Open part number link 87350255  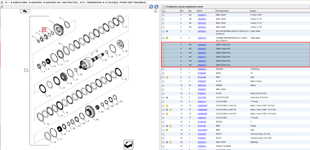(x=202, y=134)
